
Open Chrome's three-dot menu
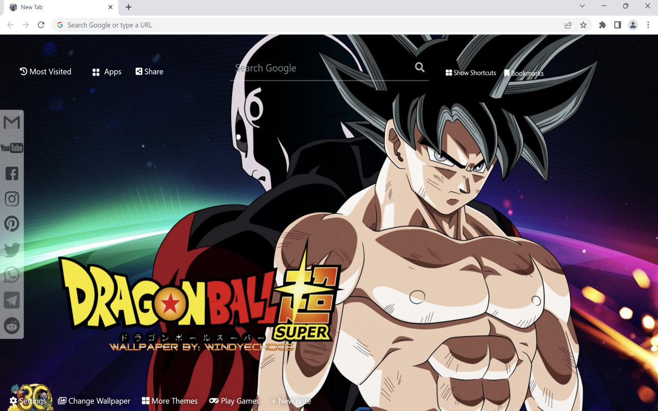[648, 25]
